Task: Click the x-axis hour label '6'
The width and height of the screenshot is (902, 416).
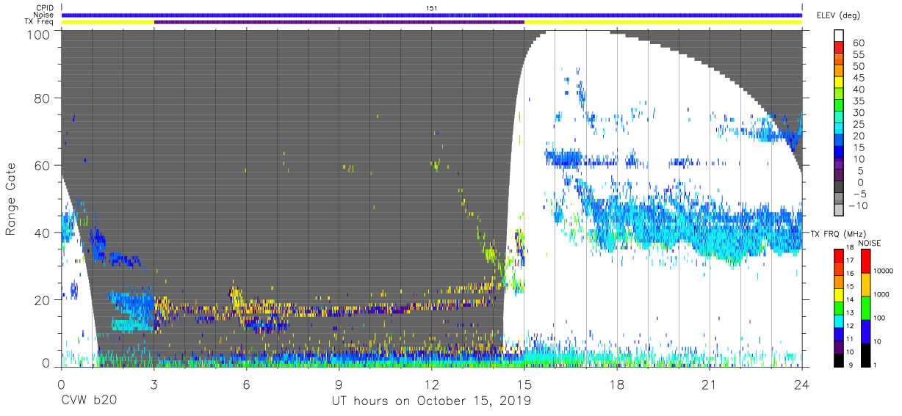Action: 247,384
